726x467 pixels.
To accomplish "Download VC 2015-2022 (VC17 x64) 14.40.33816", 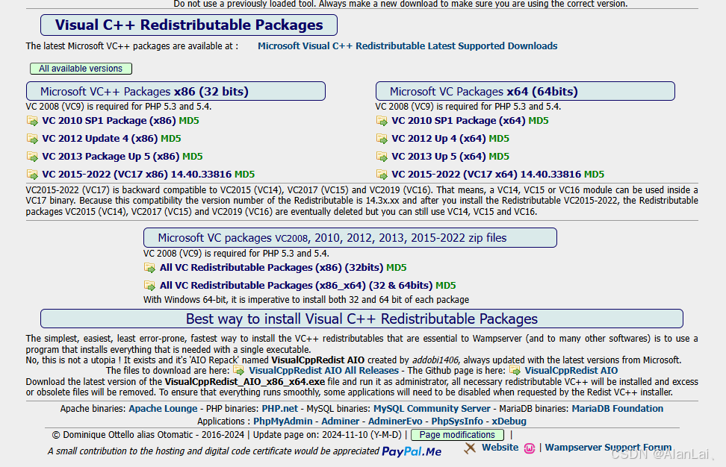I will coord(486,175).
